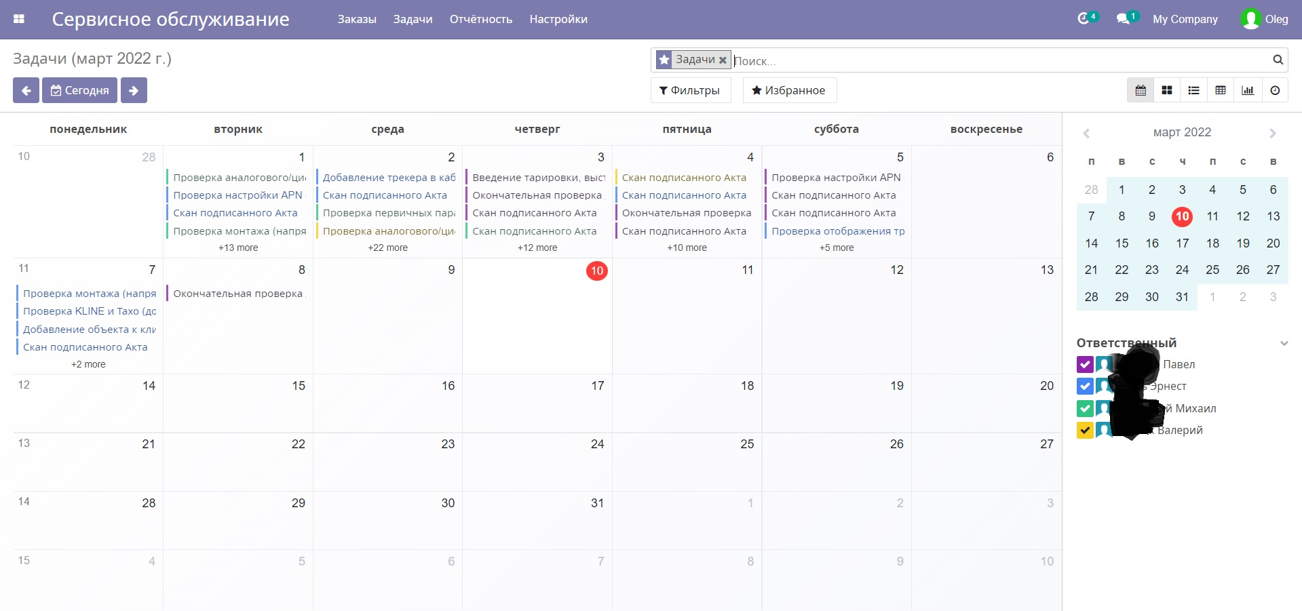Open the Настройки menu
The width and height of the screenshot is (1302, 611).
[x=558, y=19]
